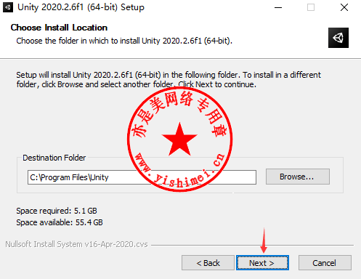Viewport: 361px width, 279px height.
Task: Click the 'Choose Install Location' heading
Action: 59,28
